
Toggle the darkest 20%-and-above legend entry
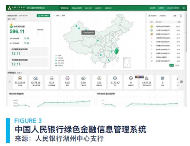(59, 66)
